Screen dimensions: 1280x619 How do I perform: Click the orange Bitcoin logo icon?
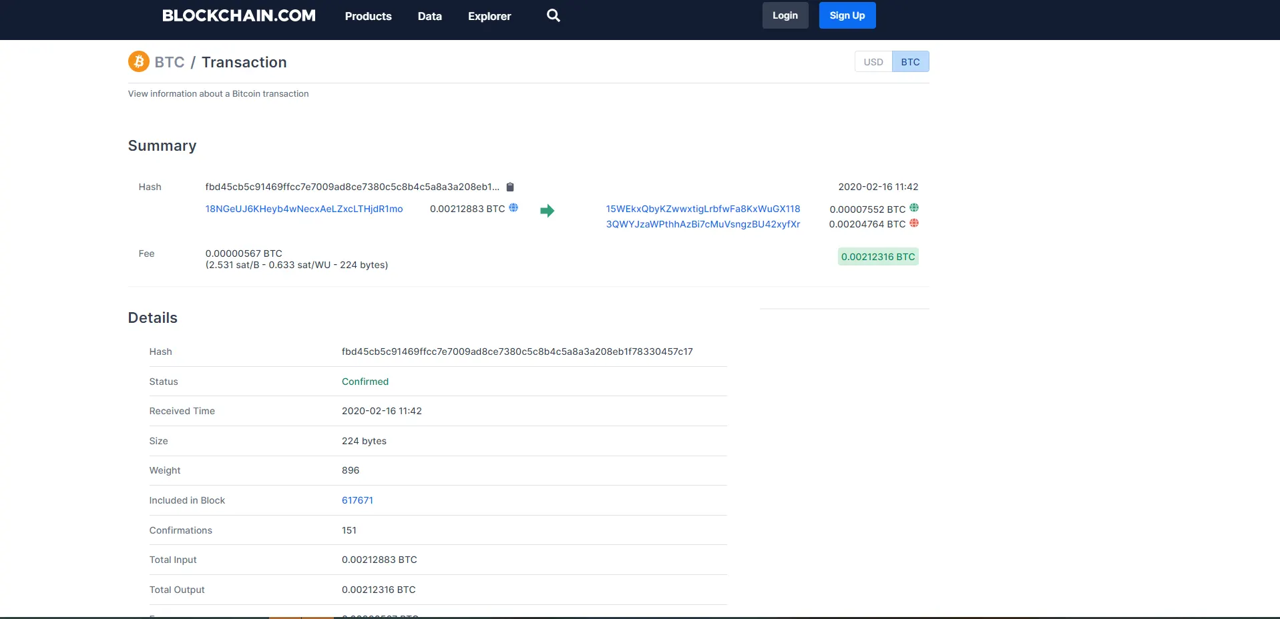click(138, 62)
